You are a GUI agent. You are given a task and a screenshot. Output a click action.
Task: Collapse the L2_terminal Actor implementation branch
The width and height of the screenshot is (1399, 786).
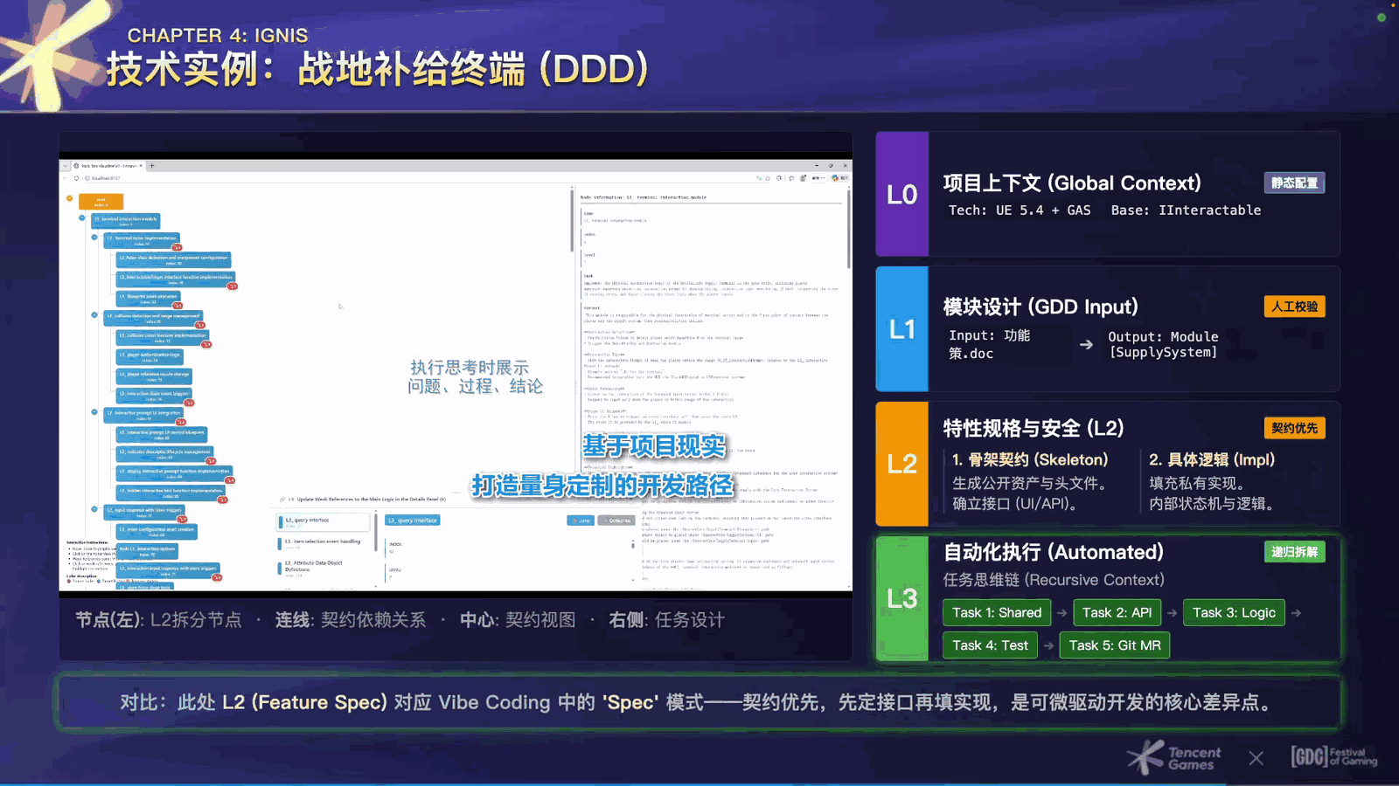(94, 238)
